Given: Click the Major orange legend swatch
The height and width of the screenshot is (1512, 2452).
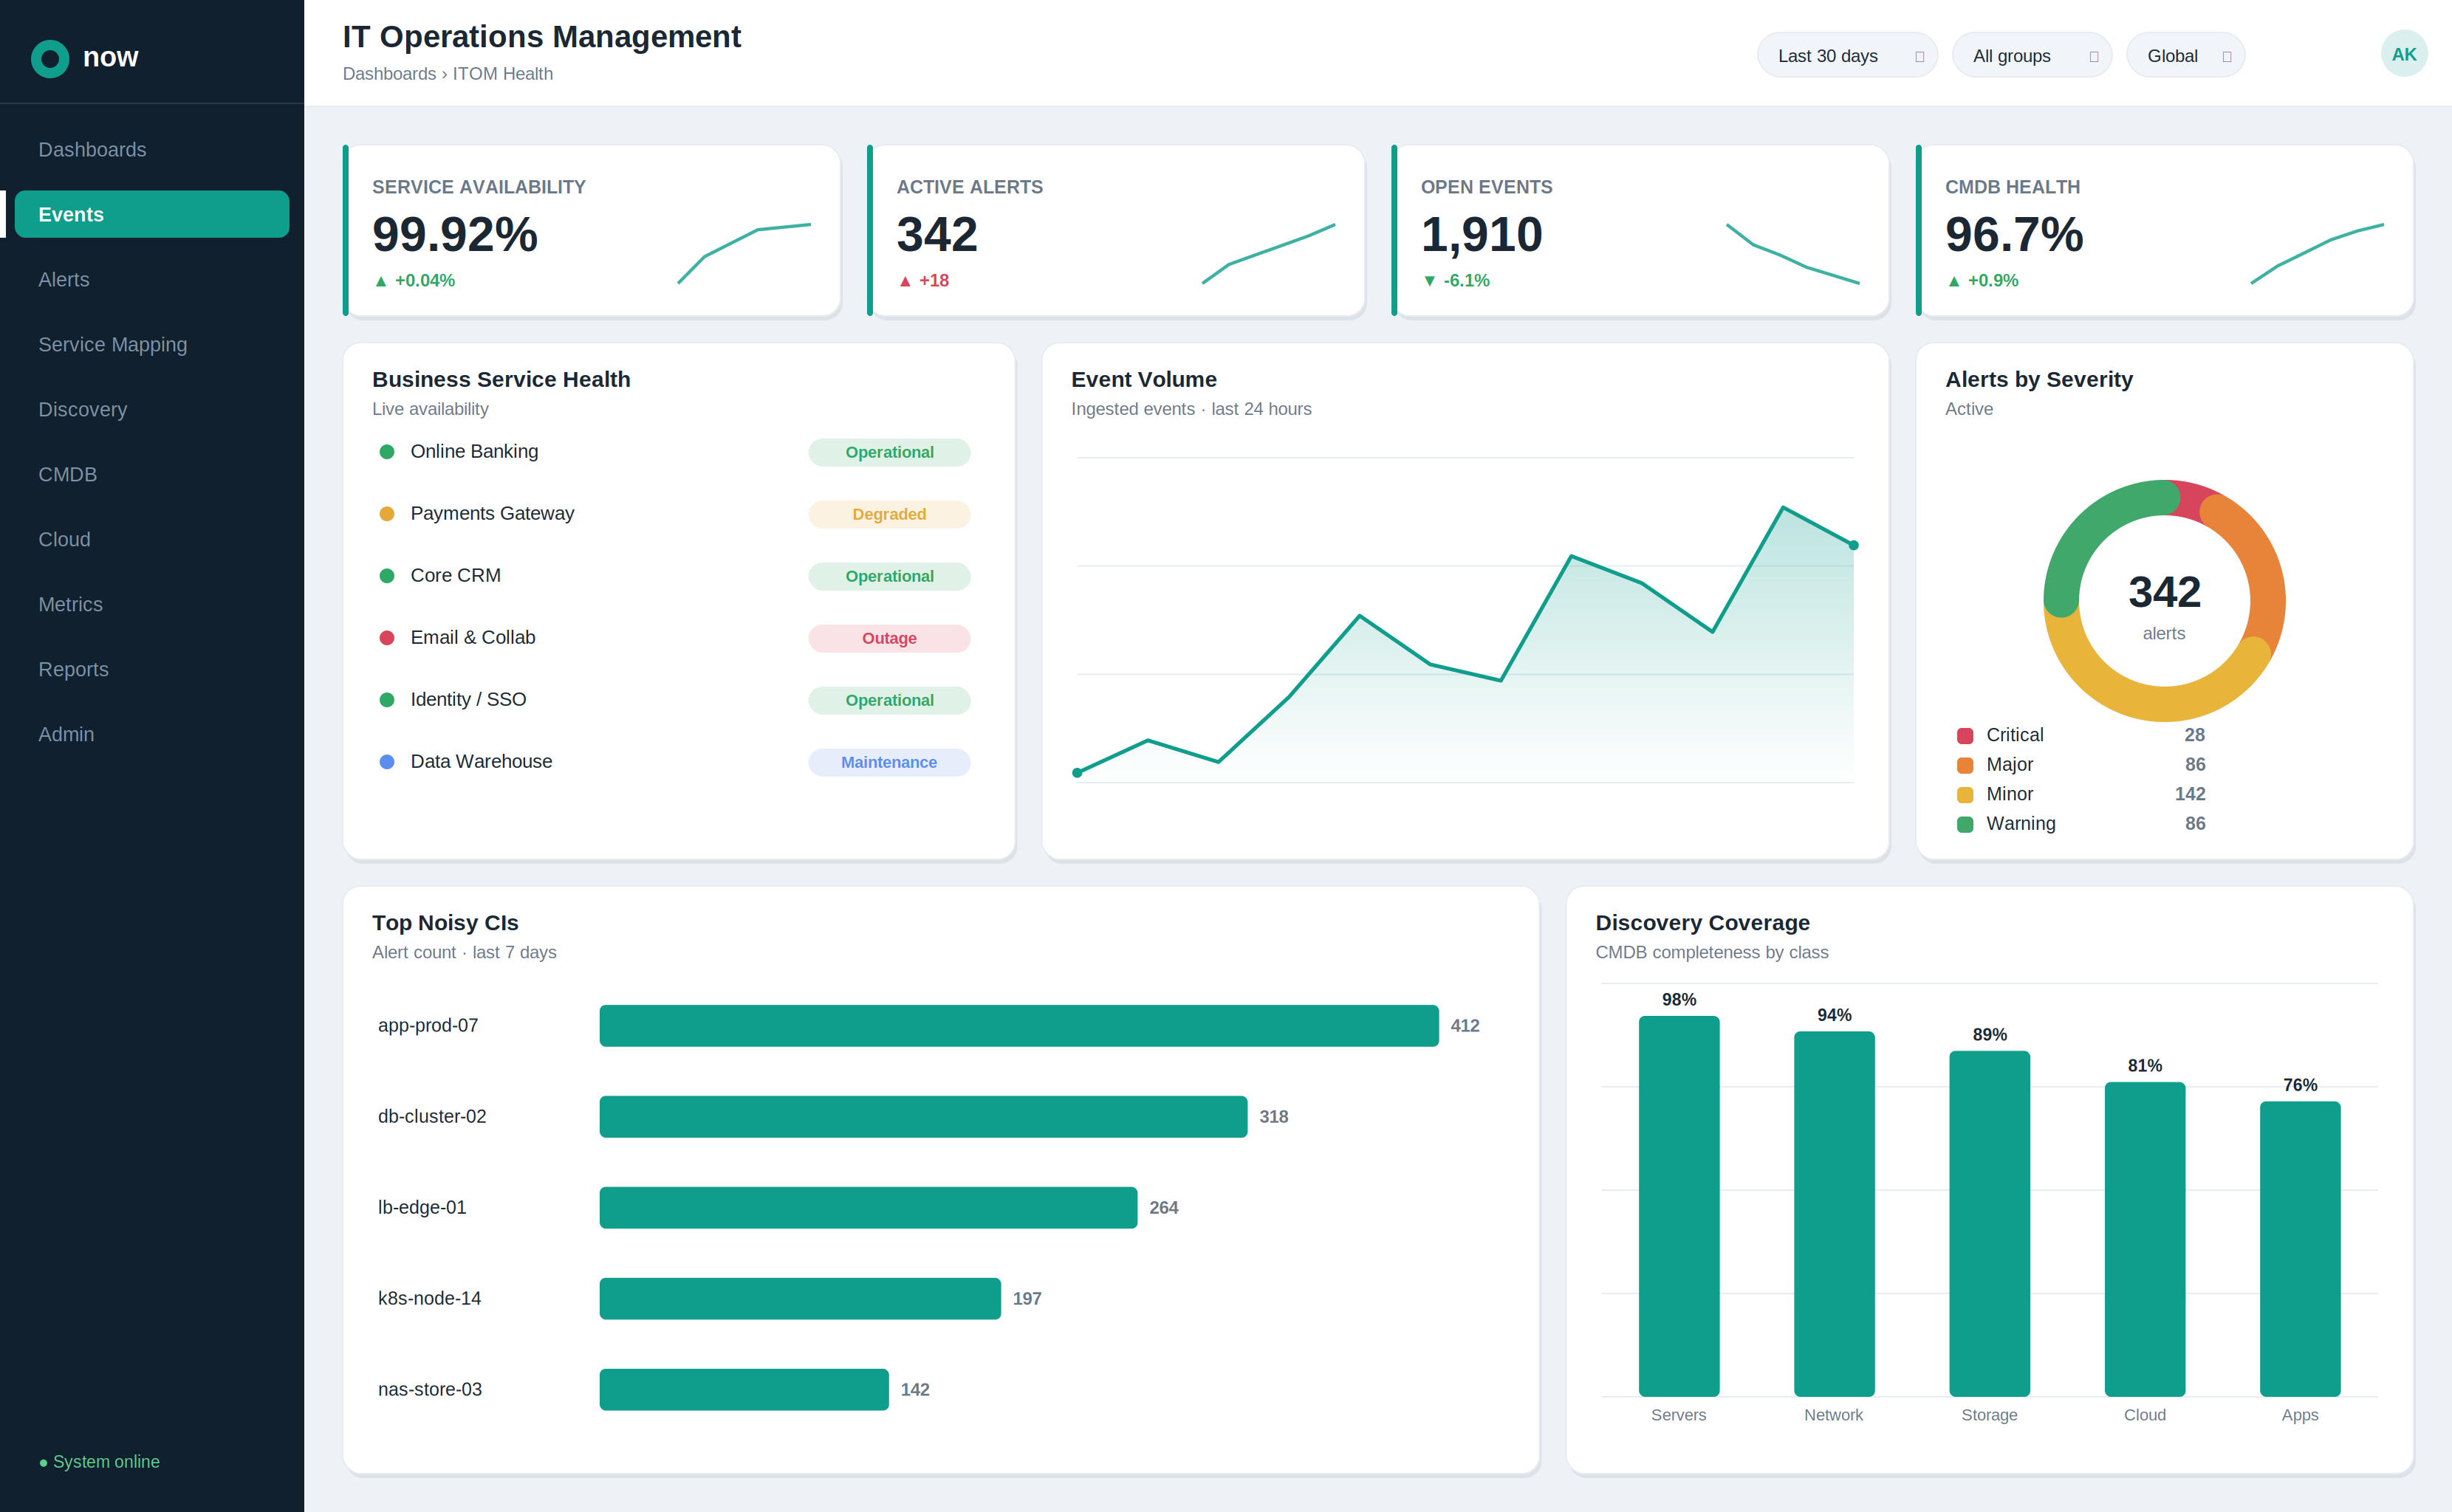Looking at the screenshot, I should tap(1965, 765).
